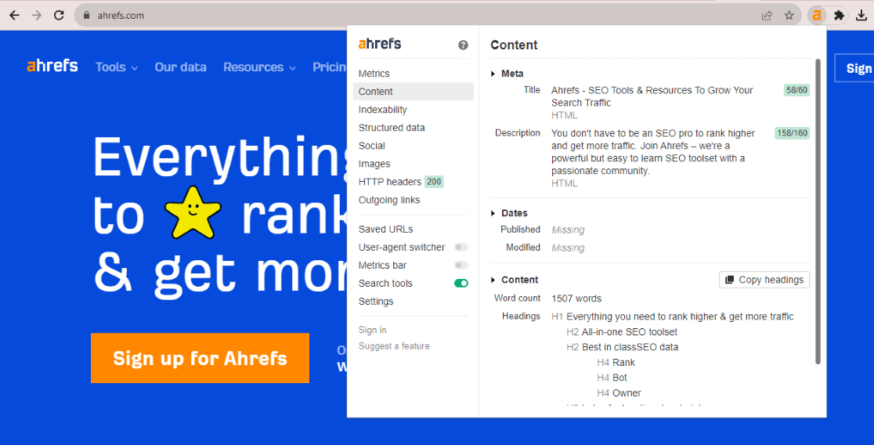Disable the Search tools toggle
Viewport: 874px width, 445px height.
[461, 284]
